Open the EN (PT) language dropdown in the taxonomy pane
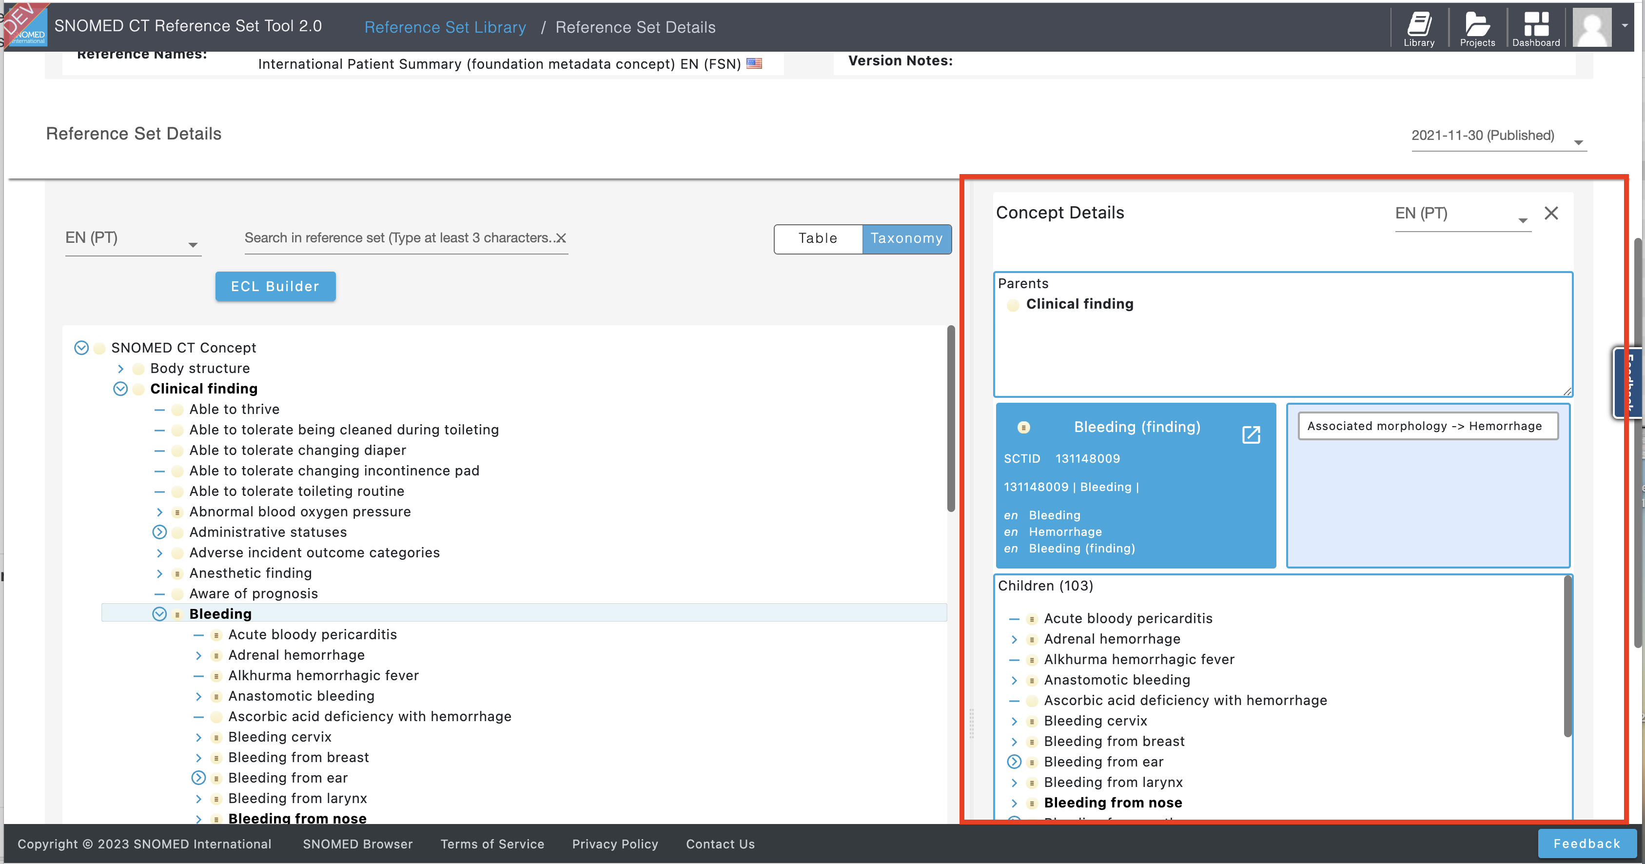The image size is (1645, 864). [133, 239]
